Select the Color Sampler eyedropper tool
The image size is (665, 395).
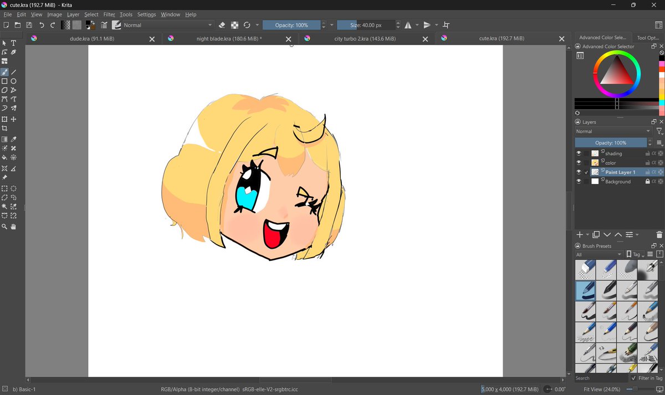[14, 140]
